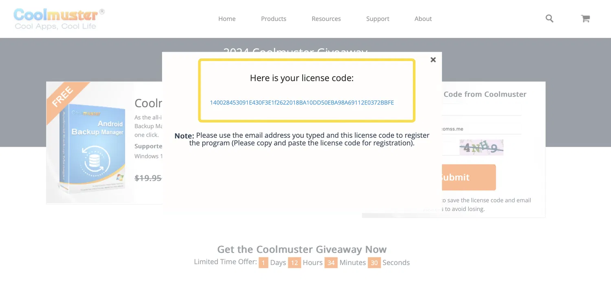Click the Days countdown value box
This screenshot has width=611, height=289.
click(x=263, y=263)
